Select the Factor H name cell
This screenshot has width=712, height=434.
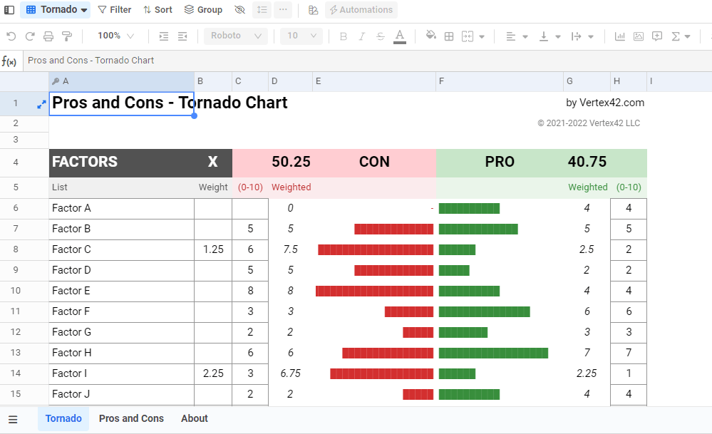[x=122, y=353]
